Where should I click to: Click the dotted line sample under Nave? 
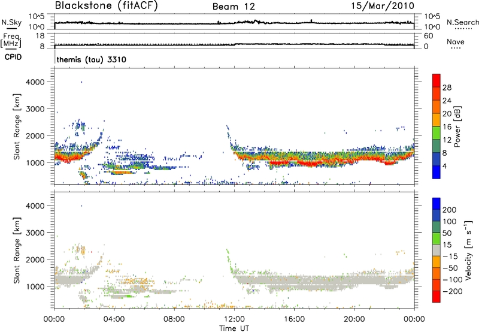[x=456, y=48]
